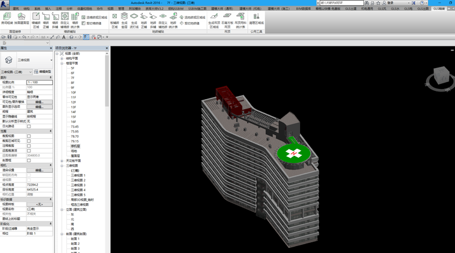Screen dimensions: 455x253
Task: Click the project browser vertical scrollbar
Action: click(107, 81)
